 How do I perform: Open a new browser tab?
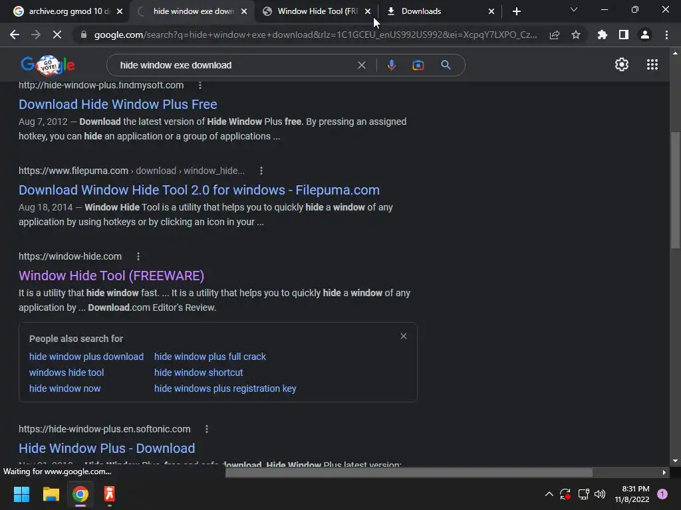(x=516, y=11)
